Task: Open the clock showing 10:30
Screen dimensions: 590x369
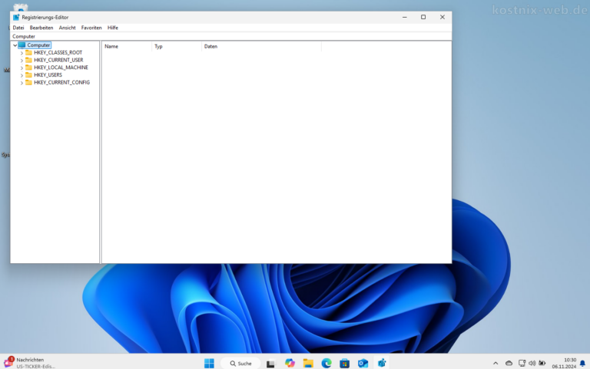Action: coord(564,363)
